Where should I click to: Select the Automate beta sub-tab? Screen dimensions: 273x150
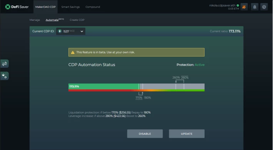pyautogui.click(x=55, y=20)
